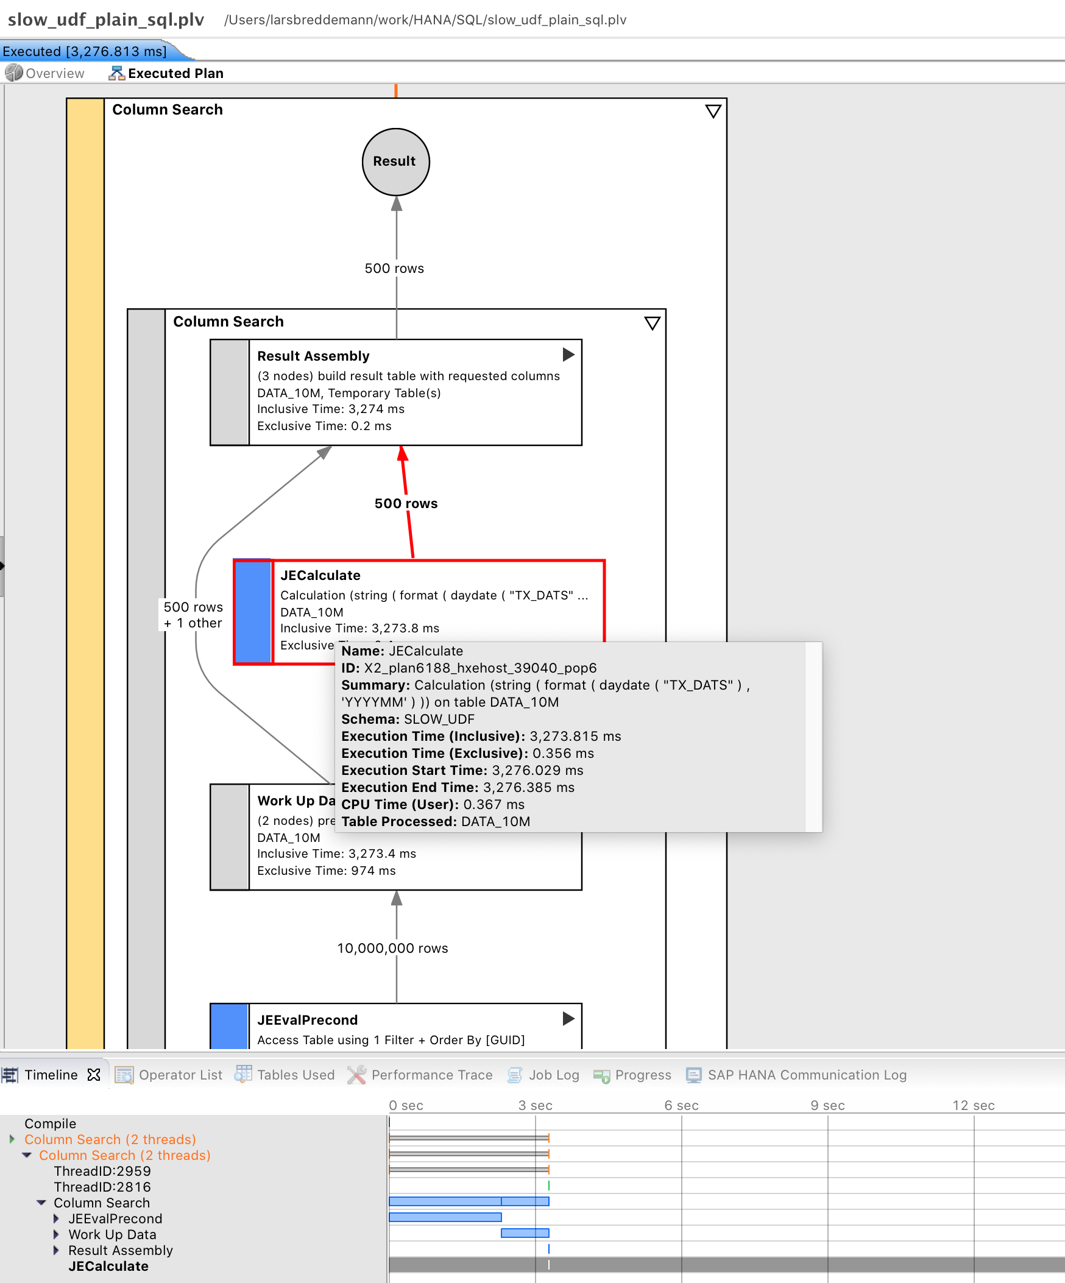Open the Job Log tab

click(x=554, y=1075)
